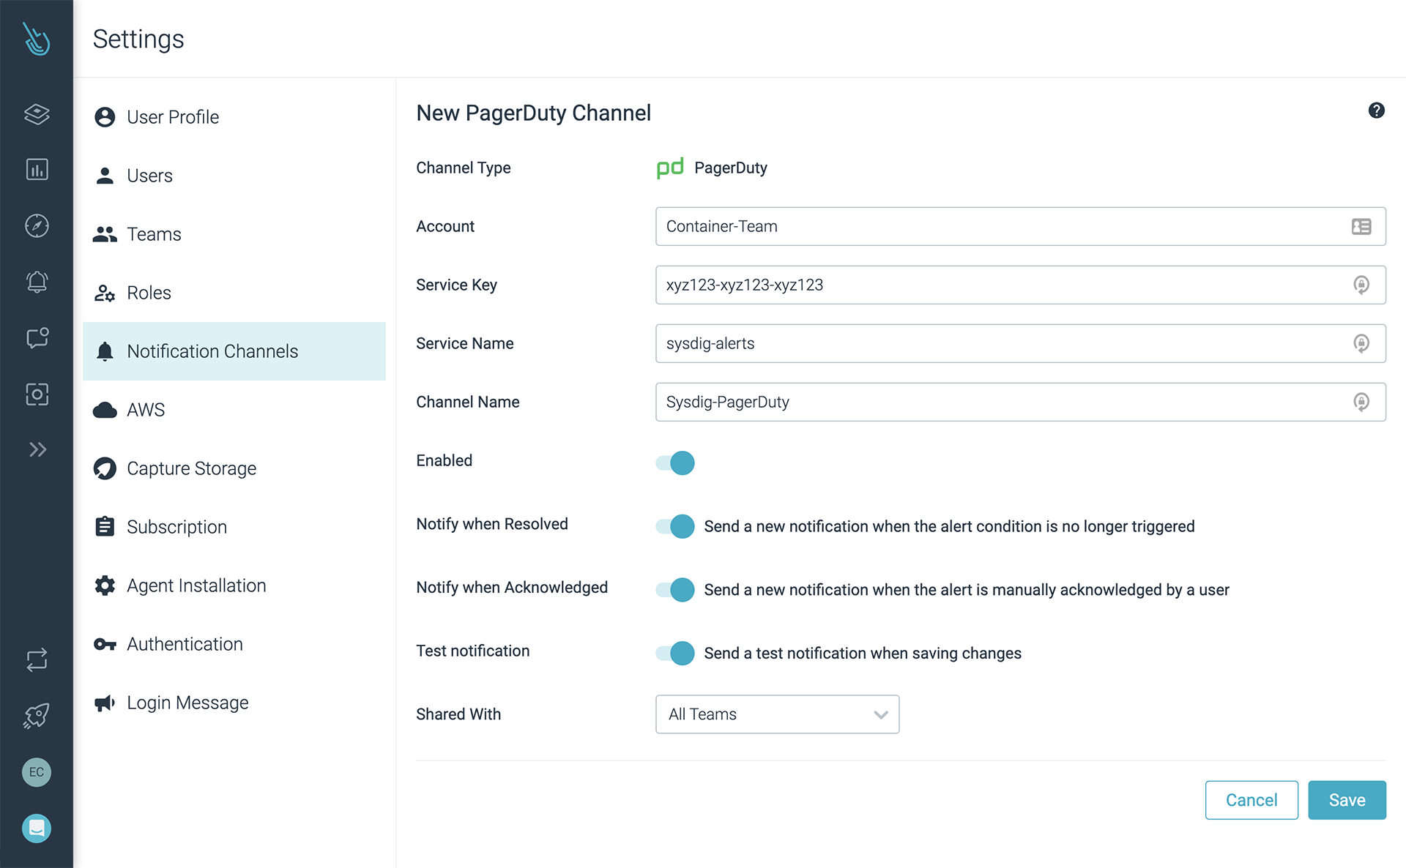Screen dimensions: 1406x868
Task: Open the support chat icon
Action: [x=37, y=828]
